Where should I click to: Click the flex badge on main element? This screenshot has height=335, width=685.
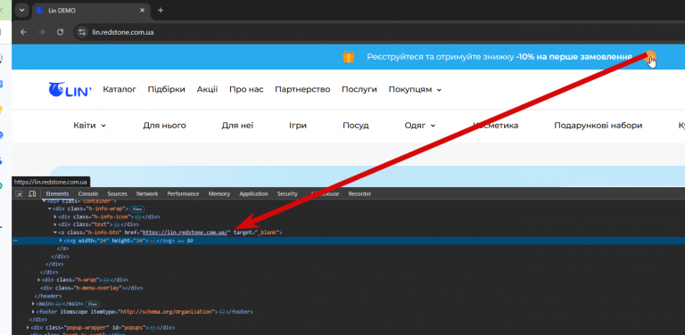(x=93, y=304)
